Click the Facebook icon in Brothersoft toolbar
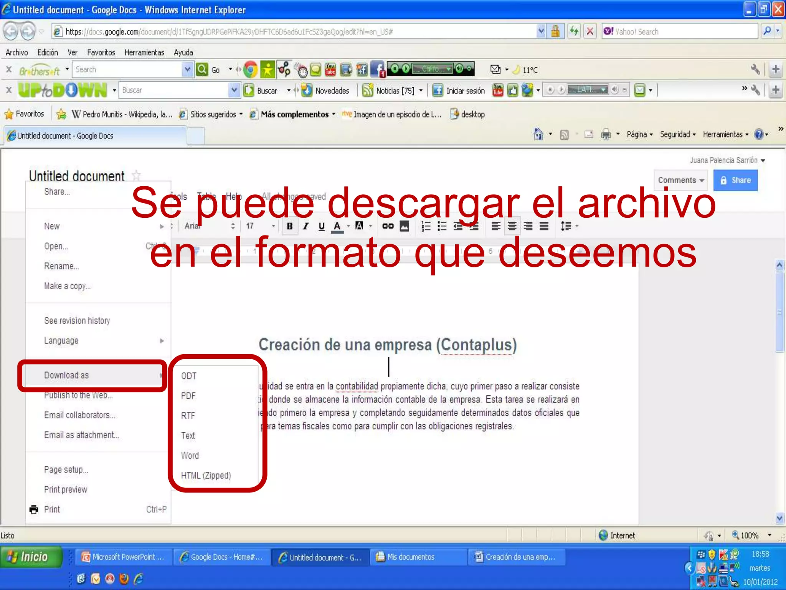The image size is (786, 590). [378, 70]
